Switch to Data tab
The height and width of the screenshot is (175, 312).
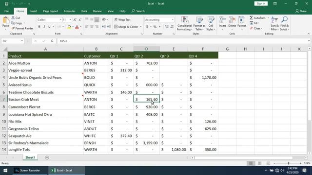84,11
